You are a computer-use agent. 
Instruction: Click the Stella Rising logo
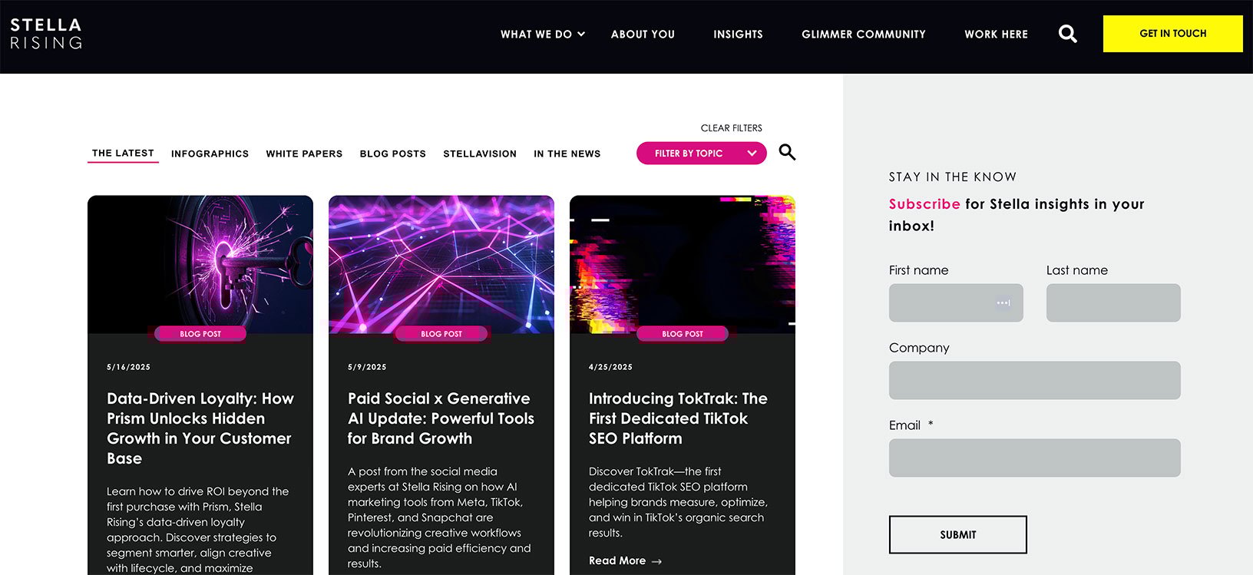coord(45,34)
